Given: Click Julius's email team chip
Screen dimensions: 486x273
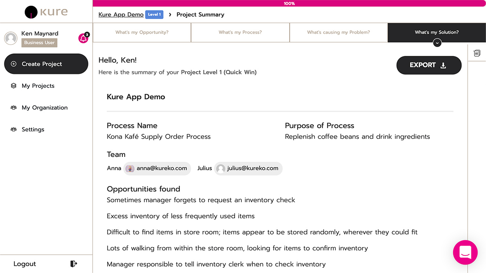Looking at the screenshot, I should [x=248, y=168].
